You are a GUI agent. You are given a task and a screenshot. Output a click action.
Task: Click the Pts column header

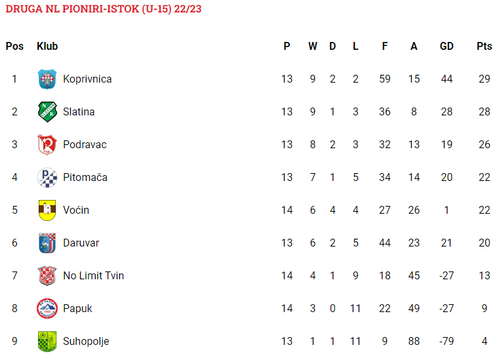click(484, 46)
